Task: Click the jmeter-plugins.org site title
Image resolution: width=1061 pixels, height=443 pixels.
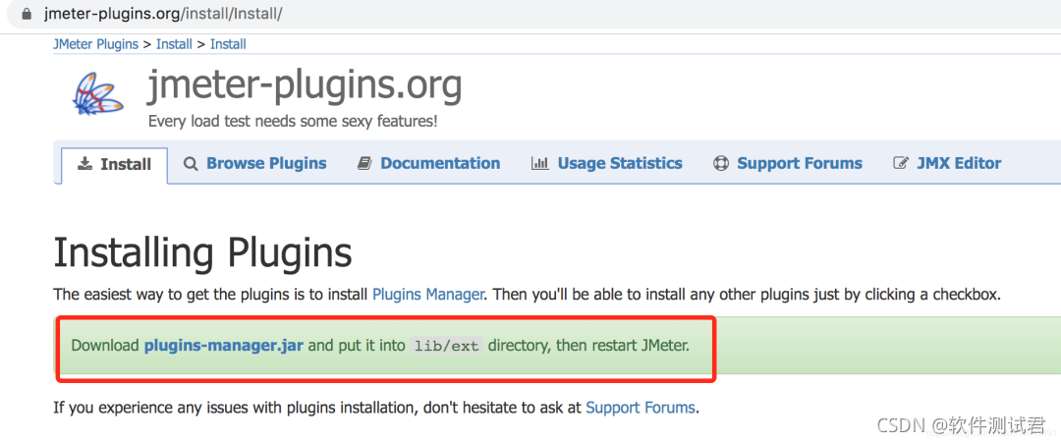Action: coord(305,85)
